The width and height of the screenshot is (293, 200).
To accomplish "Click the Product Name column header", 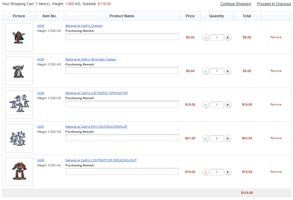I will point(122,16).
